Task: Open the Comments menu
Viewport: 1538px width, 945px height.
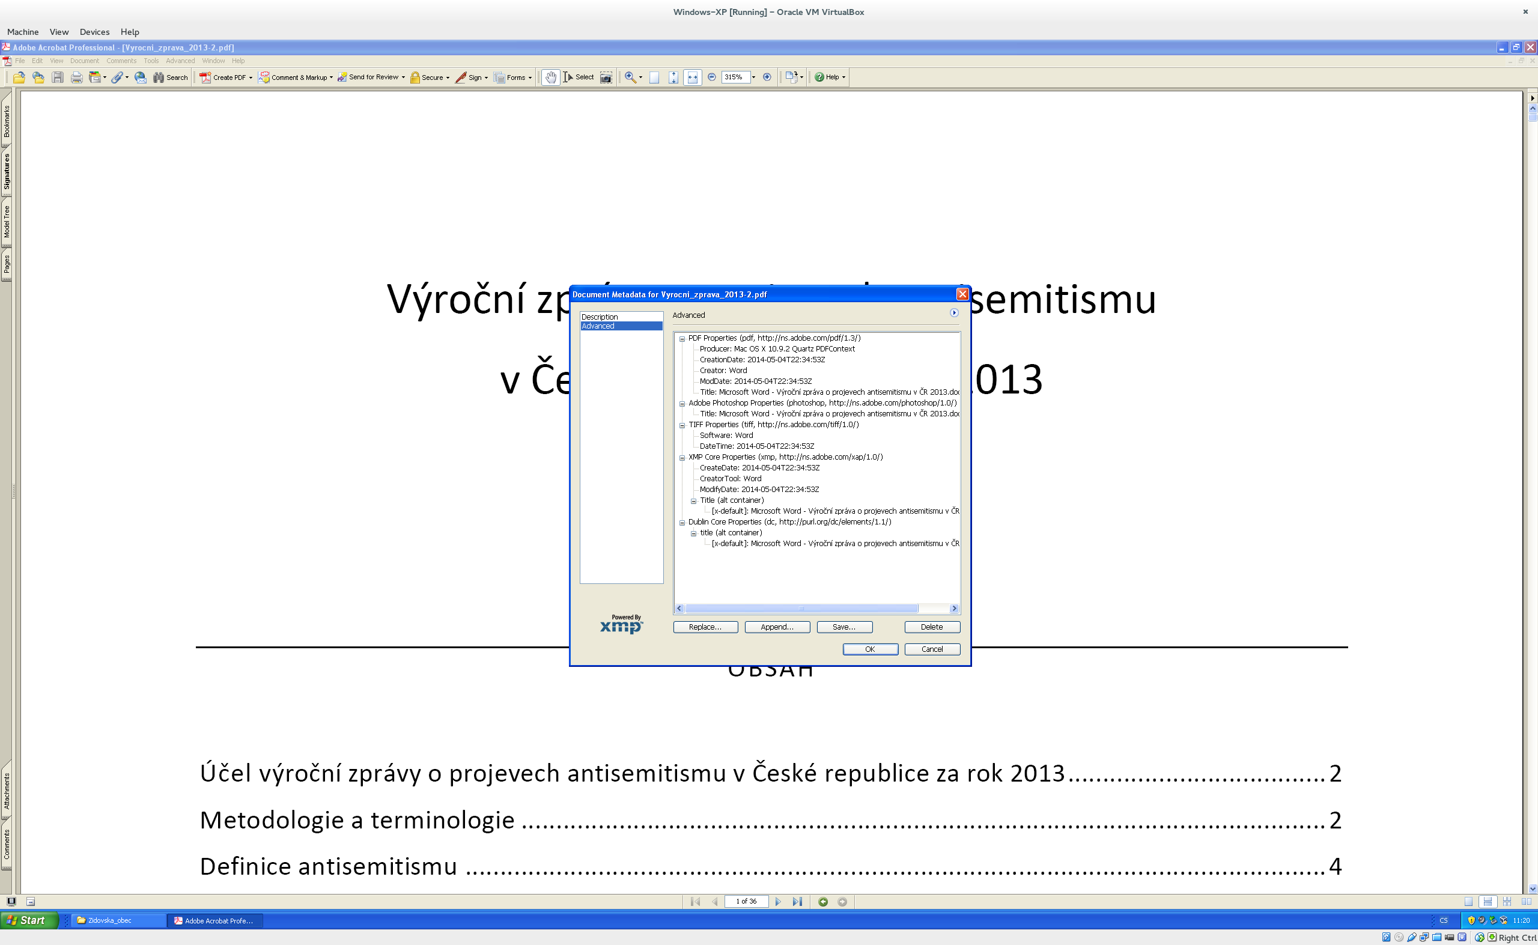Action: pos(121,61)
